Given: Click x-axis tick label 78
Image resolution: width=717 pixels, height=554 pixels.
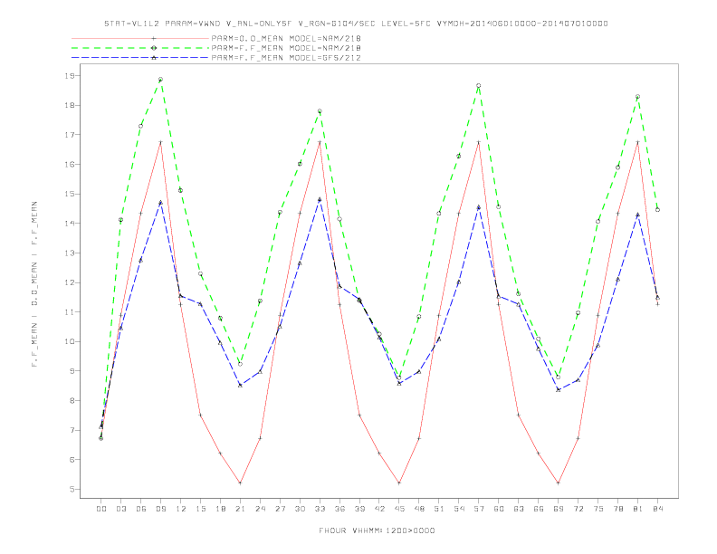Looking at the screenshot, I should coord(617,509).
